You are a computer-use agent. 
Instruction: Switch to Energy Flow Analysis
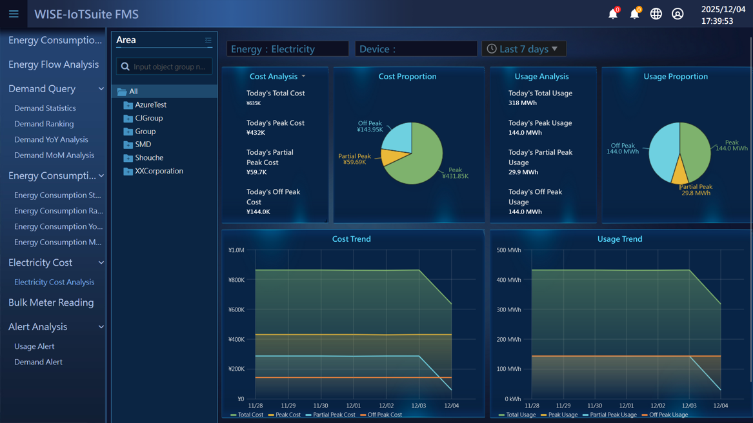click(x=54, y=64)
